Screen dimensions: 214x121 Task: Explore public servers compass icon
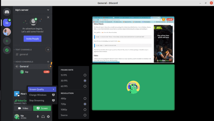point(7,50)
